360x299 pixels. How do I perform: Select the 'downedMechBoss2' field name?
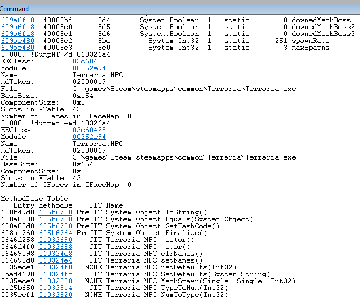[x=323, y=27]
